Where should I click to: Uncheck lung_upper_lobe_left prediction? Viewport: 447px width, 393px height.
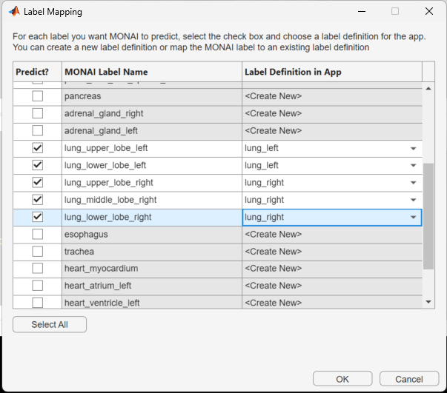point(37,148)
